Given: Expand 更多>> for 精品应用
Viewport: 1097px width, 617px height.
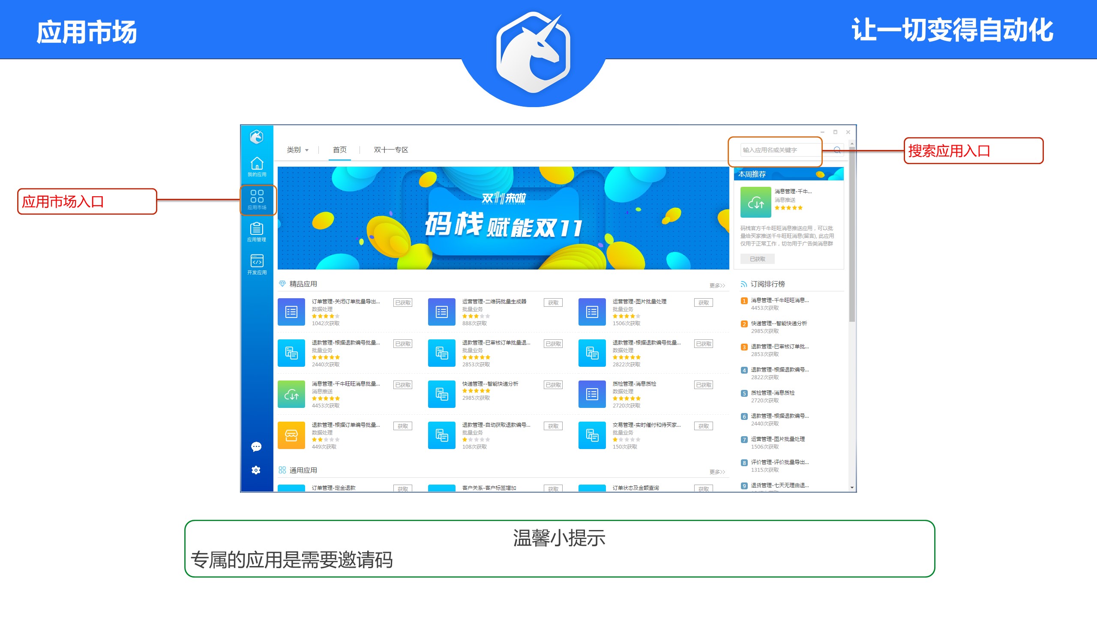Looking at the screenshot, I should 717,285.
